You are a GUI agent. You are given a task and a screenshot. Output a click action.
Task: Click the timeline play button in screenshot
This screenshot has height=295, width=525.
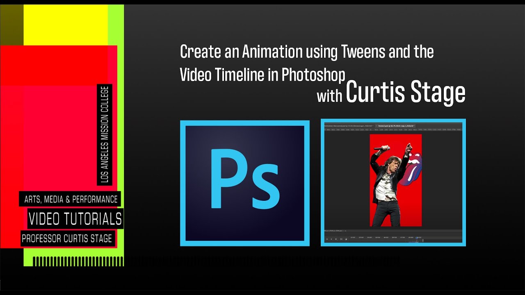coord(327,239)
